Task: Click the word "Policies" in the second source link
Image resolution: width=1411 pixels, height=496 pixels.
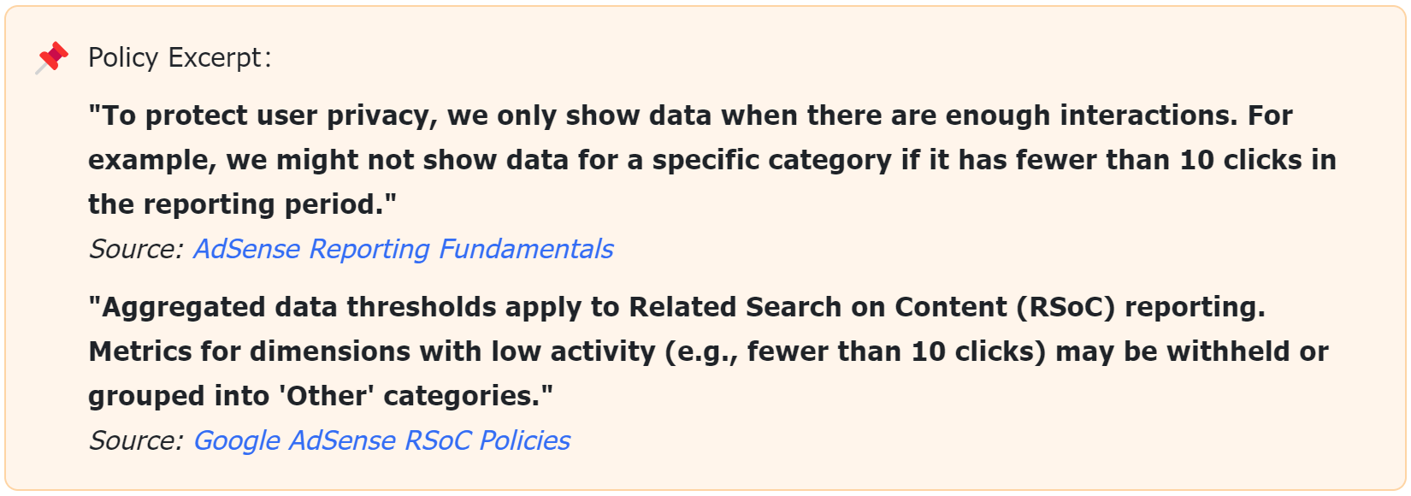Action: (x=525, y=440)
